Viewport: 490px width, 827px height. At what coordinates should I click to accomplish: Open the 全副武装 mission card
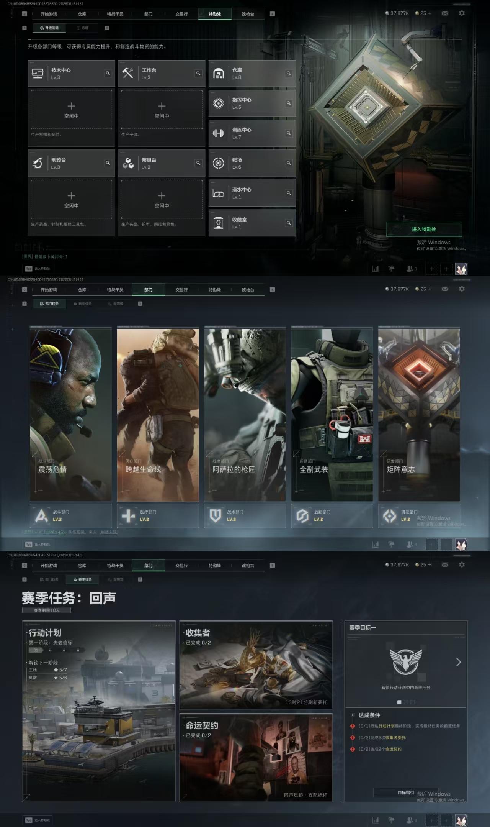(332, 414)
